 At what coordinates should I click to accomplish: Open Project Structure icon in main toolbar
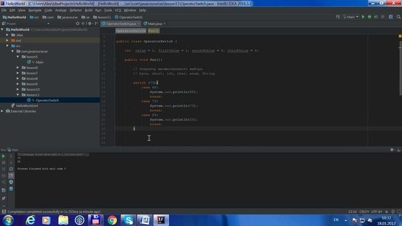point(391,17)
